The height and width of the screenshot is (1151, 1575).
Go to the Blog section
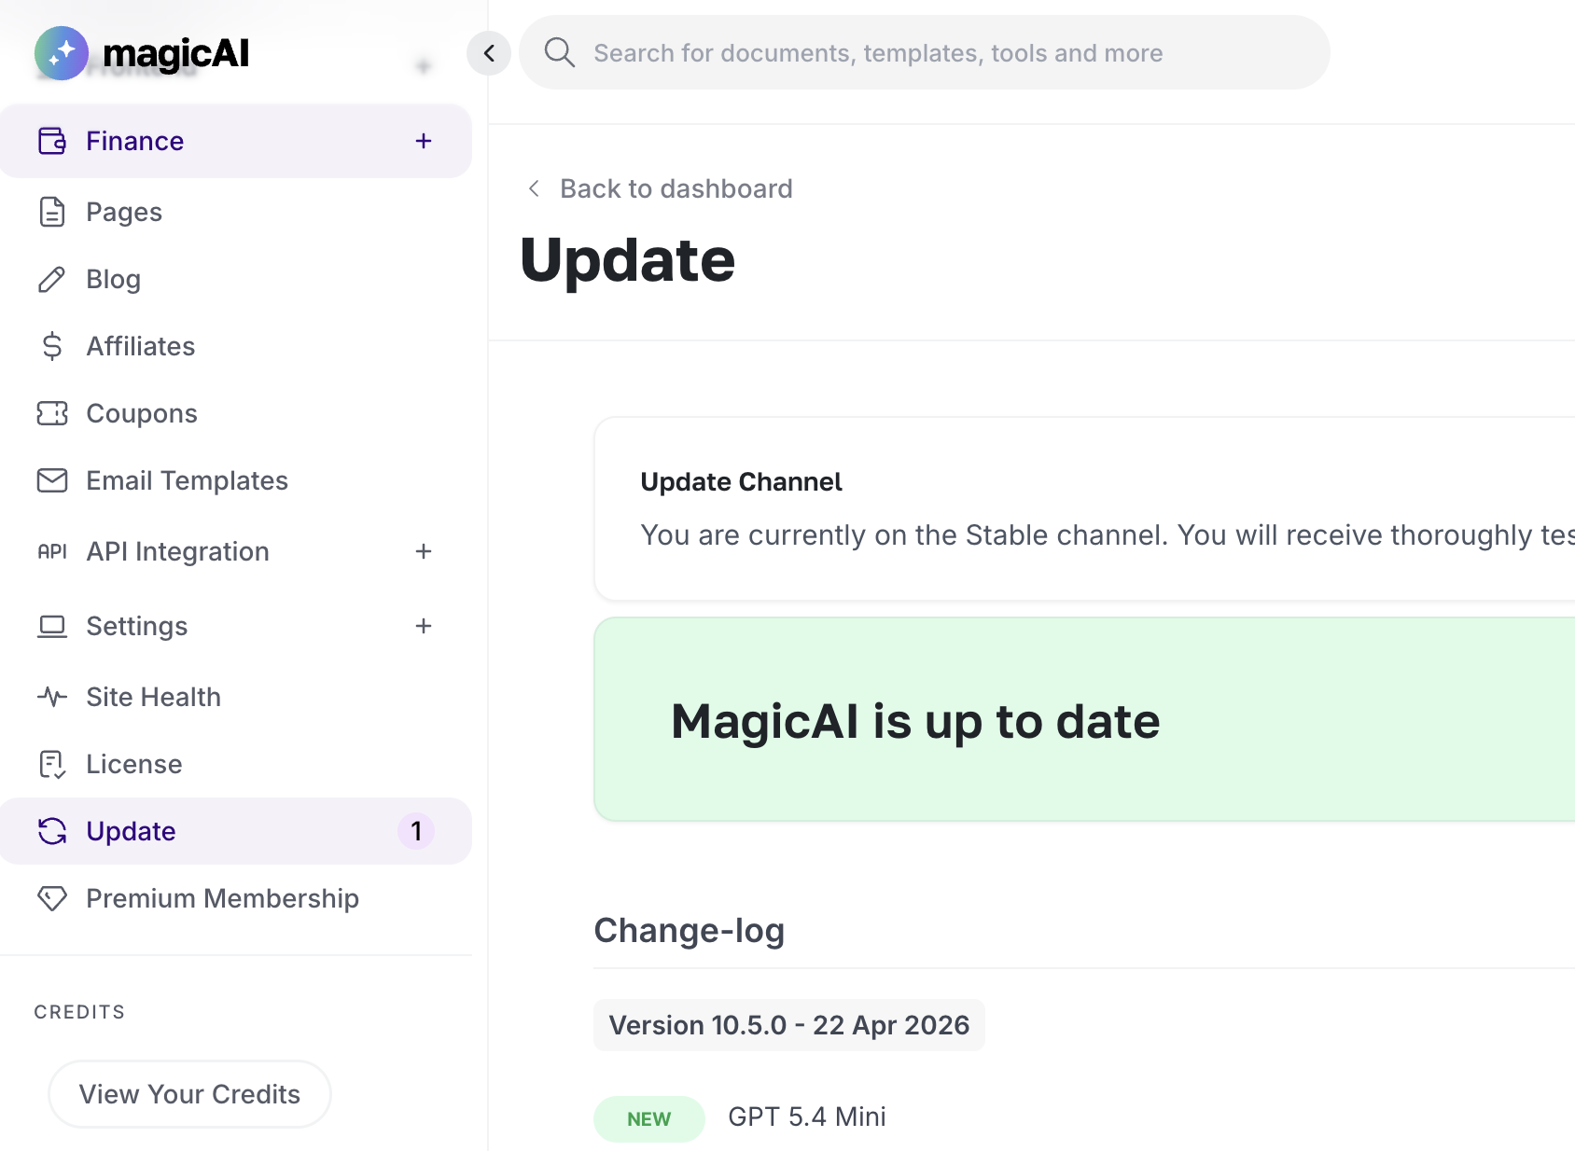pos(236,279)
